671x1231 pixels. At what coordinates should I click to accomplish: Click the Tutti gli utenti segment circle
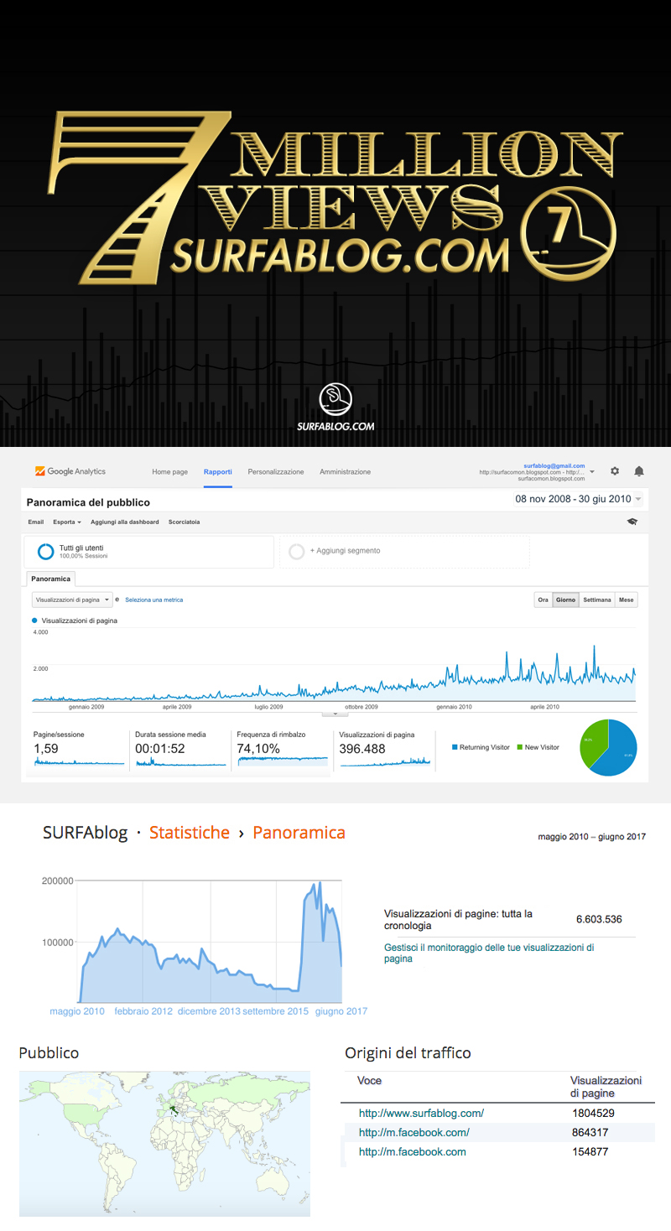click(46, 551)
